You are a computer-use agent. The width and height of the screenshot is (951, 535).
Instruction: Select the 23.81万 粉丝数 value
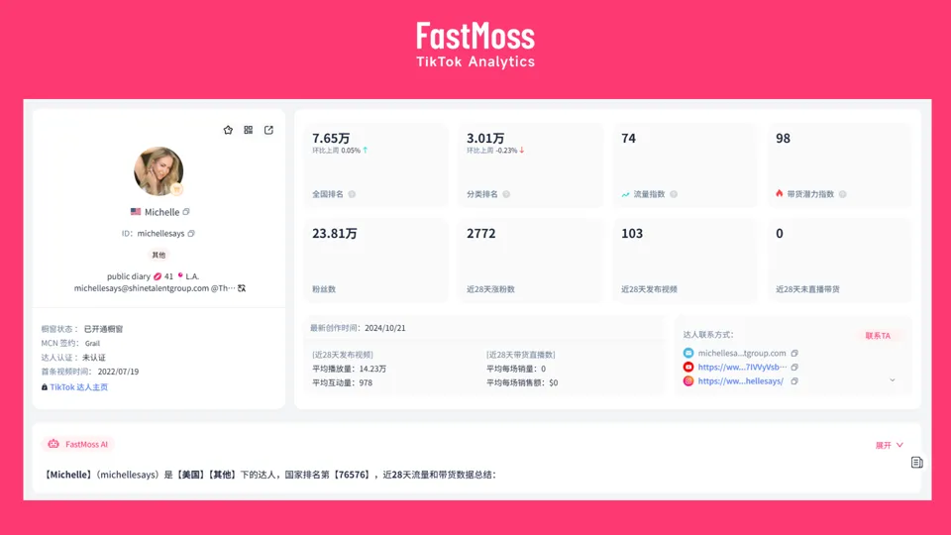coord(334,234)
